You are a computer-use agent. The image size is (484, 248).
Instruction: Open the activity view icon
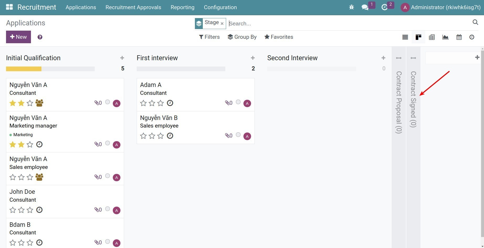pos(472,37)
